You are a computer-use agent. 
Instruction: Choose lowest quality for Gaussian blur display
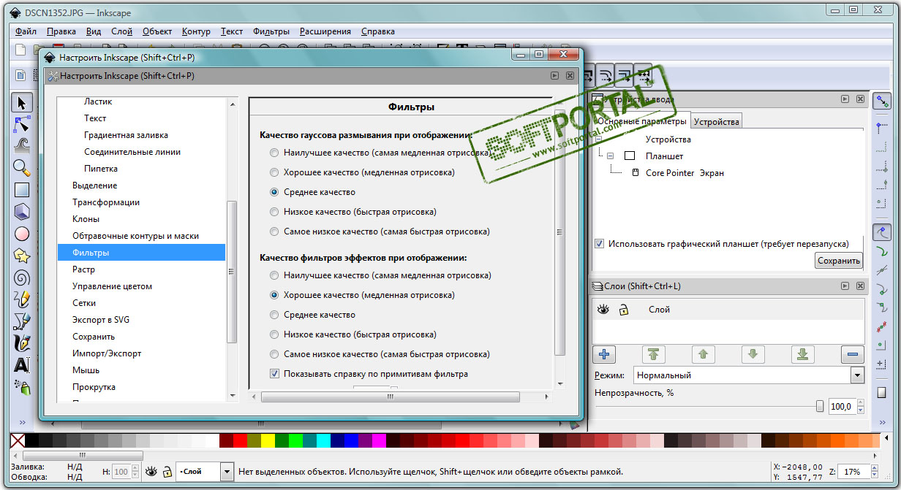tap(274, 231)
